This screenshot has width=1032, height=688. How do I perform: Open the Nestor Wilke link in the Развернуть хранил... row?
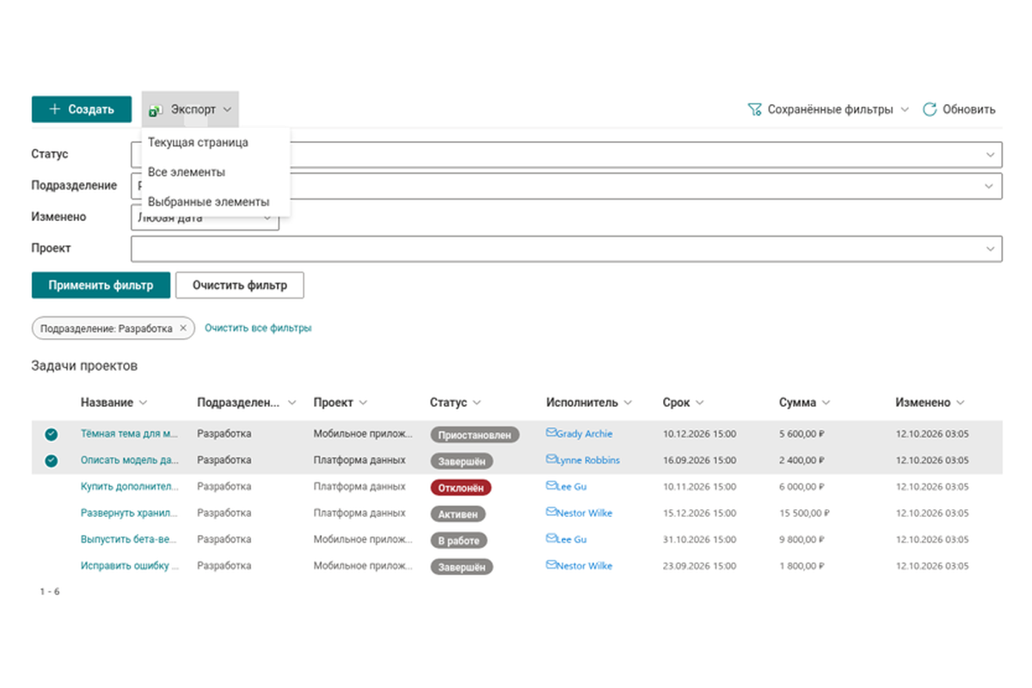click(x=585, y=513)
